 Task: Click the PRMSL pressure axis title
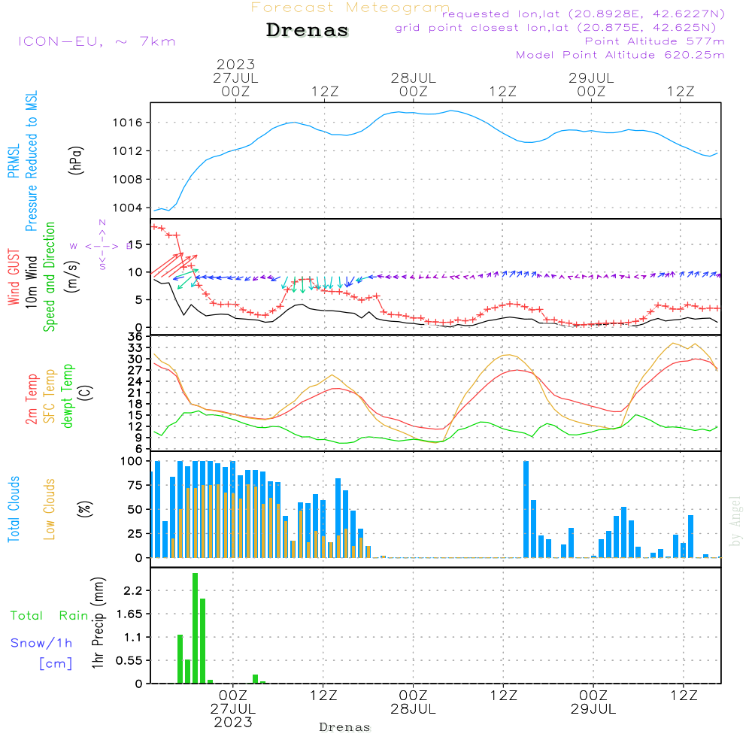pyautogui.click(x=23, y=161)
